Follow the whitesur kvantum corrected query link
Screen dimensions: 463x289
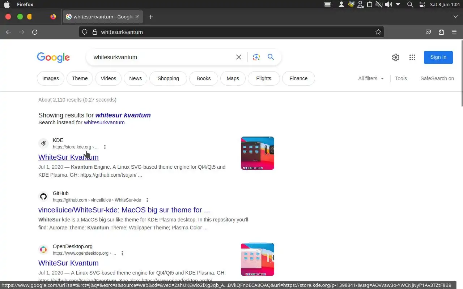tap(123, 115)
